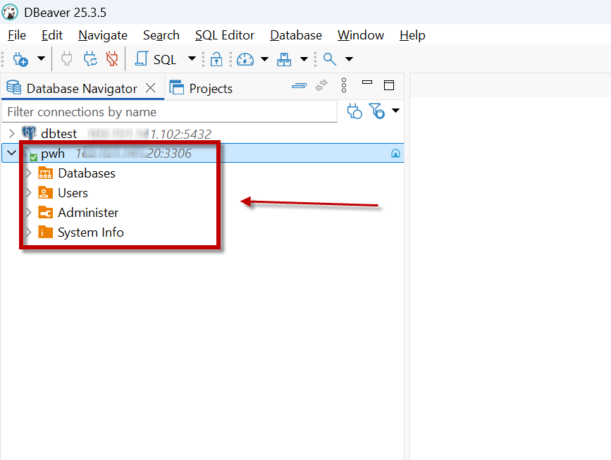Expand the dbtest connection node
This screenshot has width=611, height=460.
coord(11,134)
